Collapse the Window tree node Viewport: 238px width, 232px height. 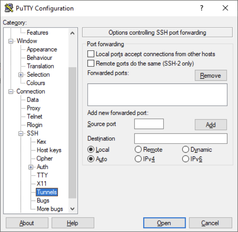pos(11,41)
